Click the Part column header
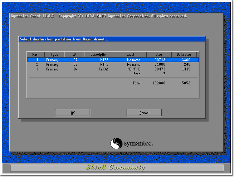The height and width of the screenshot is (177, 234). click(x=35, y=54)
